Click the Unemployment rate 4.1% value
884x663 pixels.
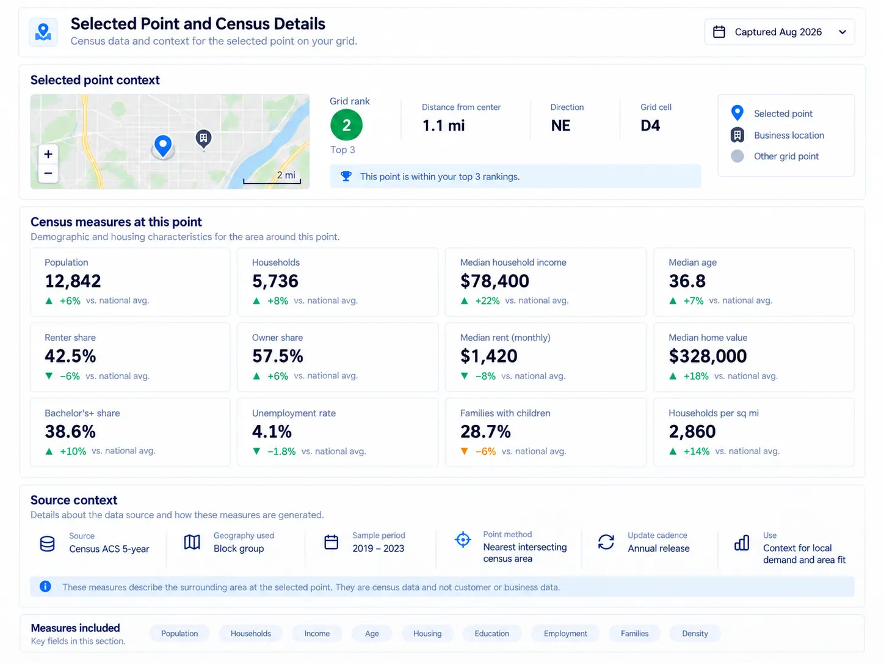(272, 432)
